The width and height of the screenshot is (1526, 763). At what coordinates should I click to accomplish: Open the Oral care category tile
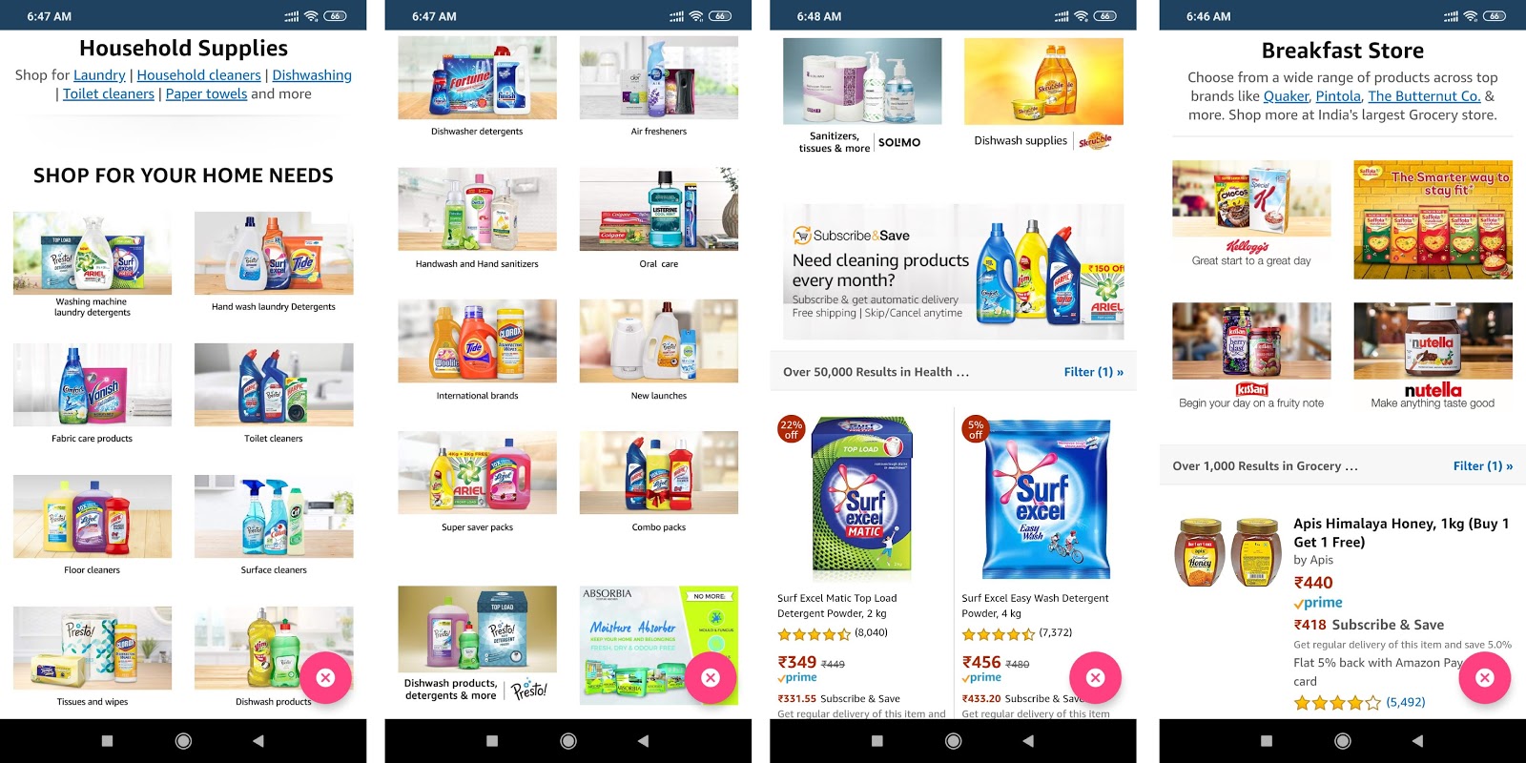[658, 218]
